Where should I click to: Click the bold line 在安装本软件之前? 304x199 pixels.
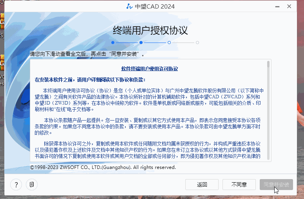pos(90,80)
